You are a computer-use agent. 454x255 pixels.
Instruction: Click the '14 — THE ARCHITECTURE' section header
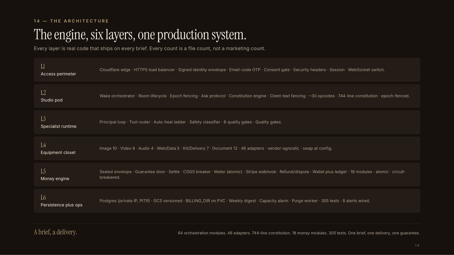pyautogui.click(x=71, y=21)
